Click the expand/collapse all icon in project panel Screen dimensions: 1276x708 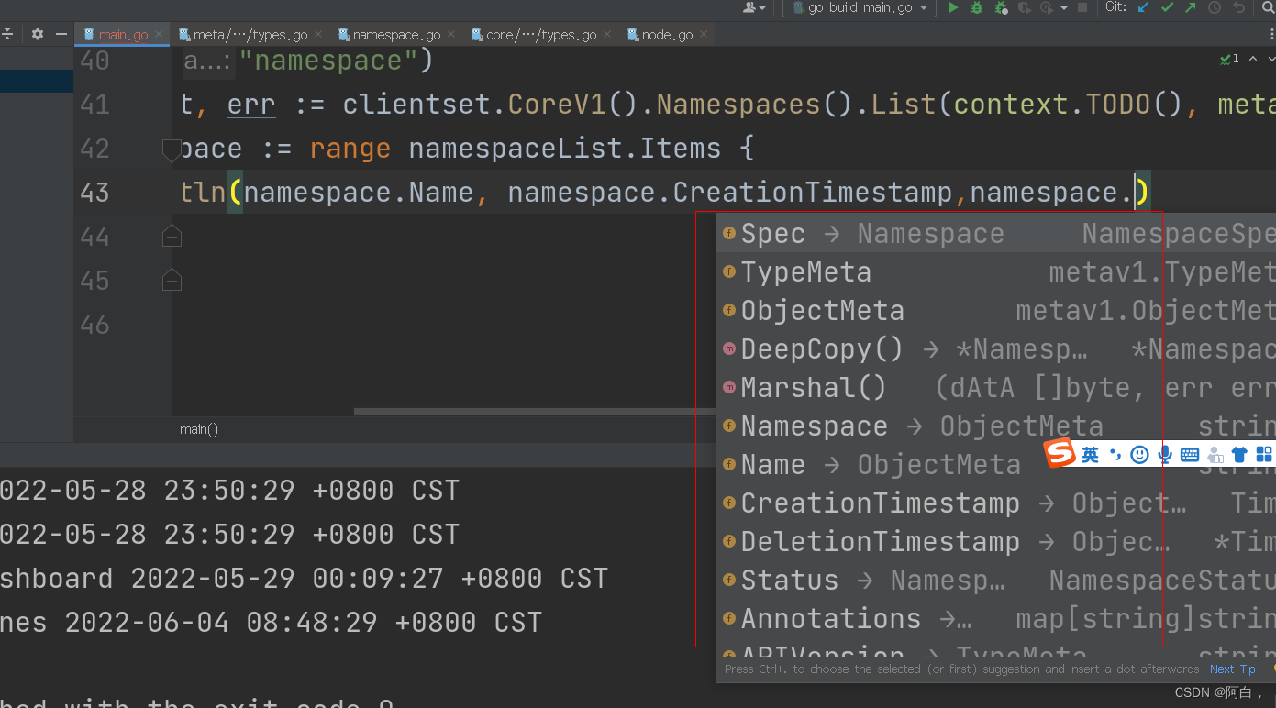pyautogui.click(x=7, y=34)
